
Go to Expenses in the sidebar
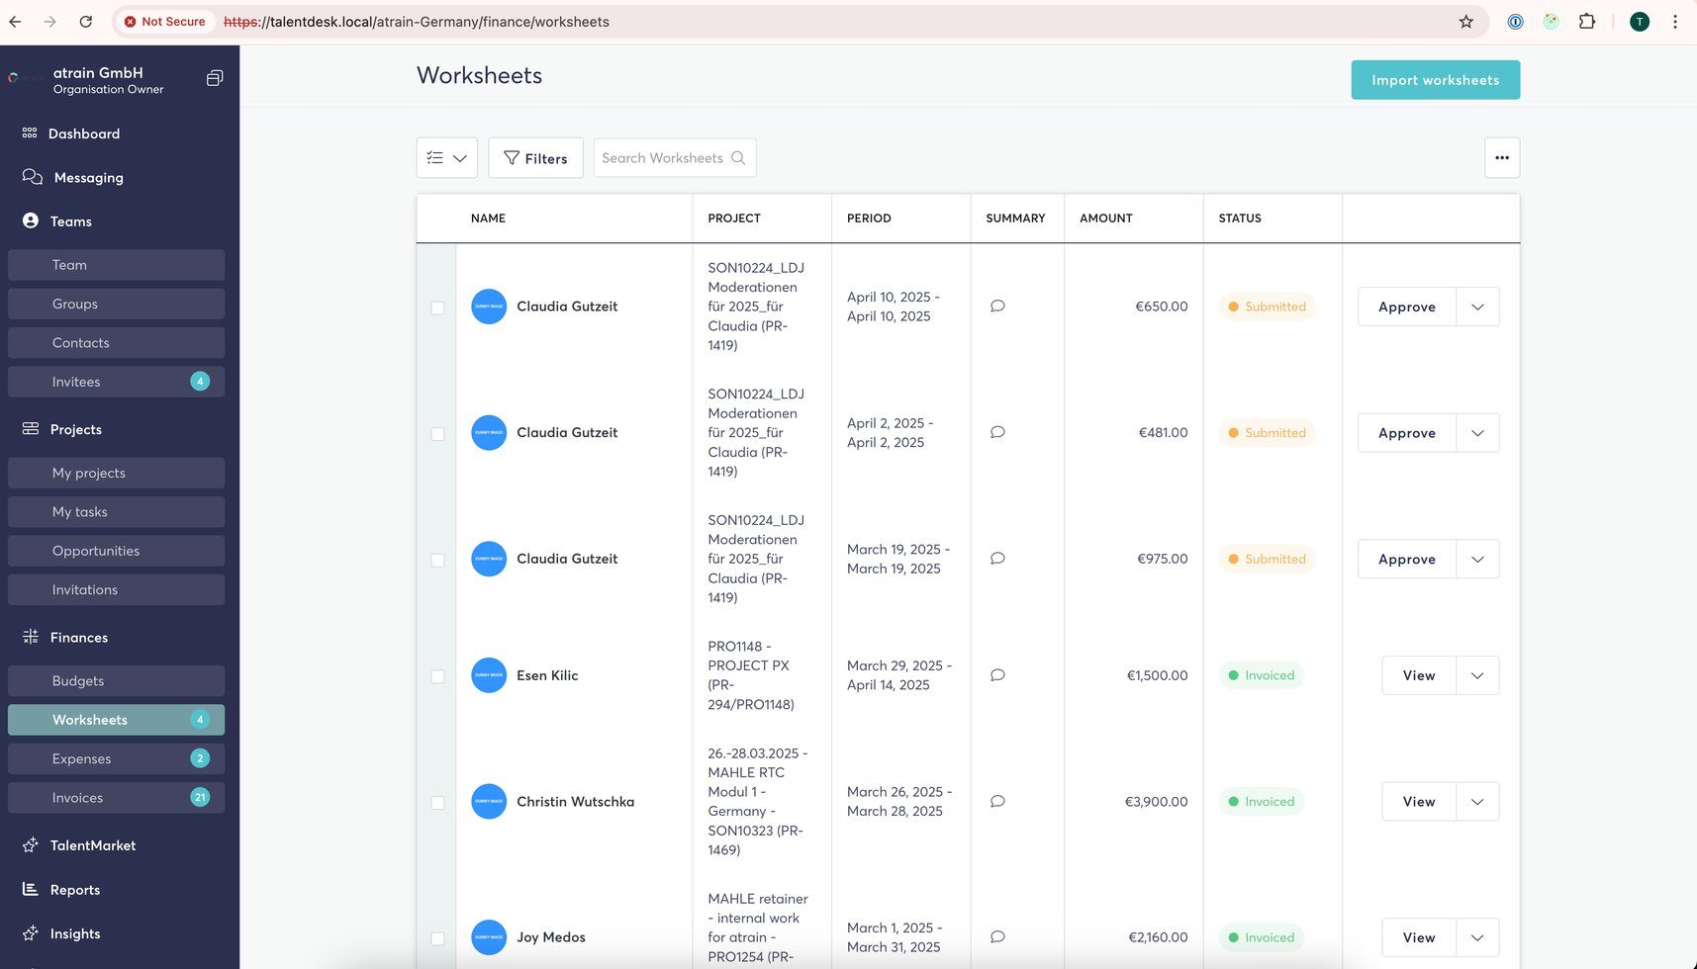point(82,758)
